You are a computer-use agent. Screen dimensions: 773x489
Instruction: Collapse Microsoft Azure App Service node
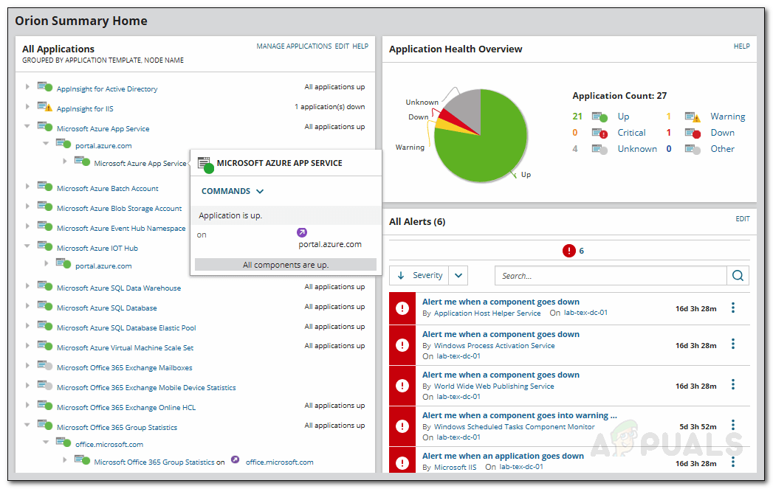[27, 126]
